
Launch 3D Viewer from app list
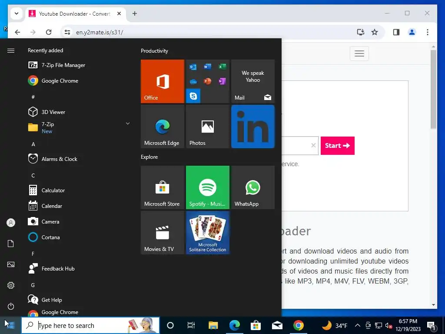[x=80, y=112]
